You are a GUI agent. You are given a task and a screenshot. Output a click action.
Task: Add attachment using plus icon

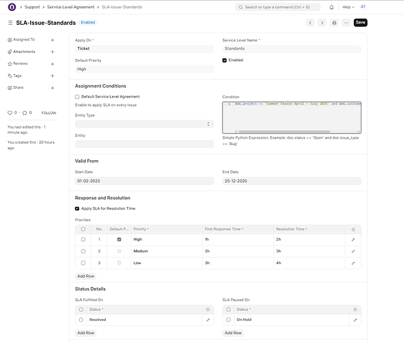click(52, 52)
